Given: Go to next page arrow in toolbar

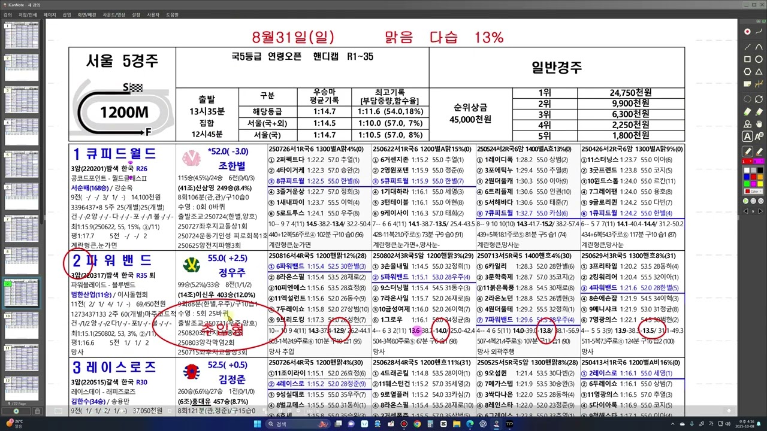Looking at the screenshot, I should click(760, 211).
